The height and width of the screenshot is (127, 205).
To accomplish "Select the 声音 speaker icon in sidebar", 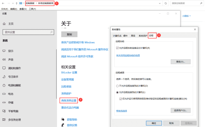I will tap(4, 60).
